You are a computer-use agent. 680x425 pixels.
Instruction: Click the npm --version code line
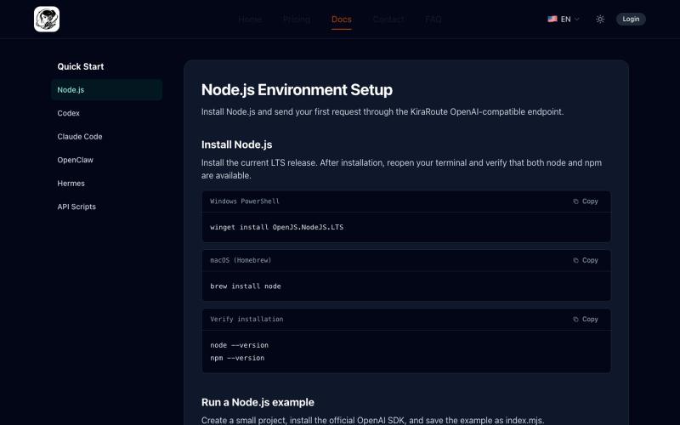(x=237, y=358)
